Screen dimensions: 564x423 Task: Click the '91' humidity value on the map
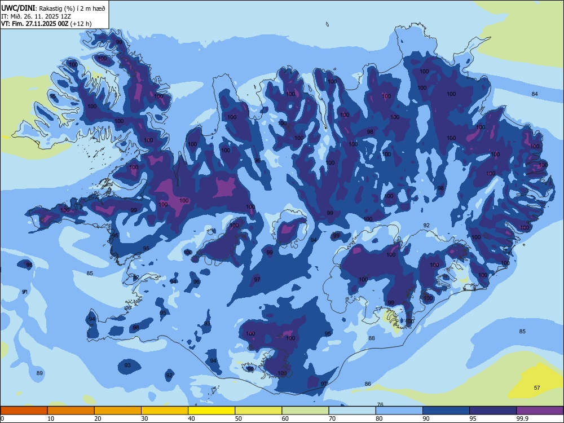pyautogui.click(x=24, y=292)
